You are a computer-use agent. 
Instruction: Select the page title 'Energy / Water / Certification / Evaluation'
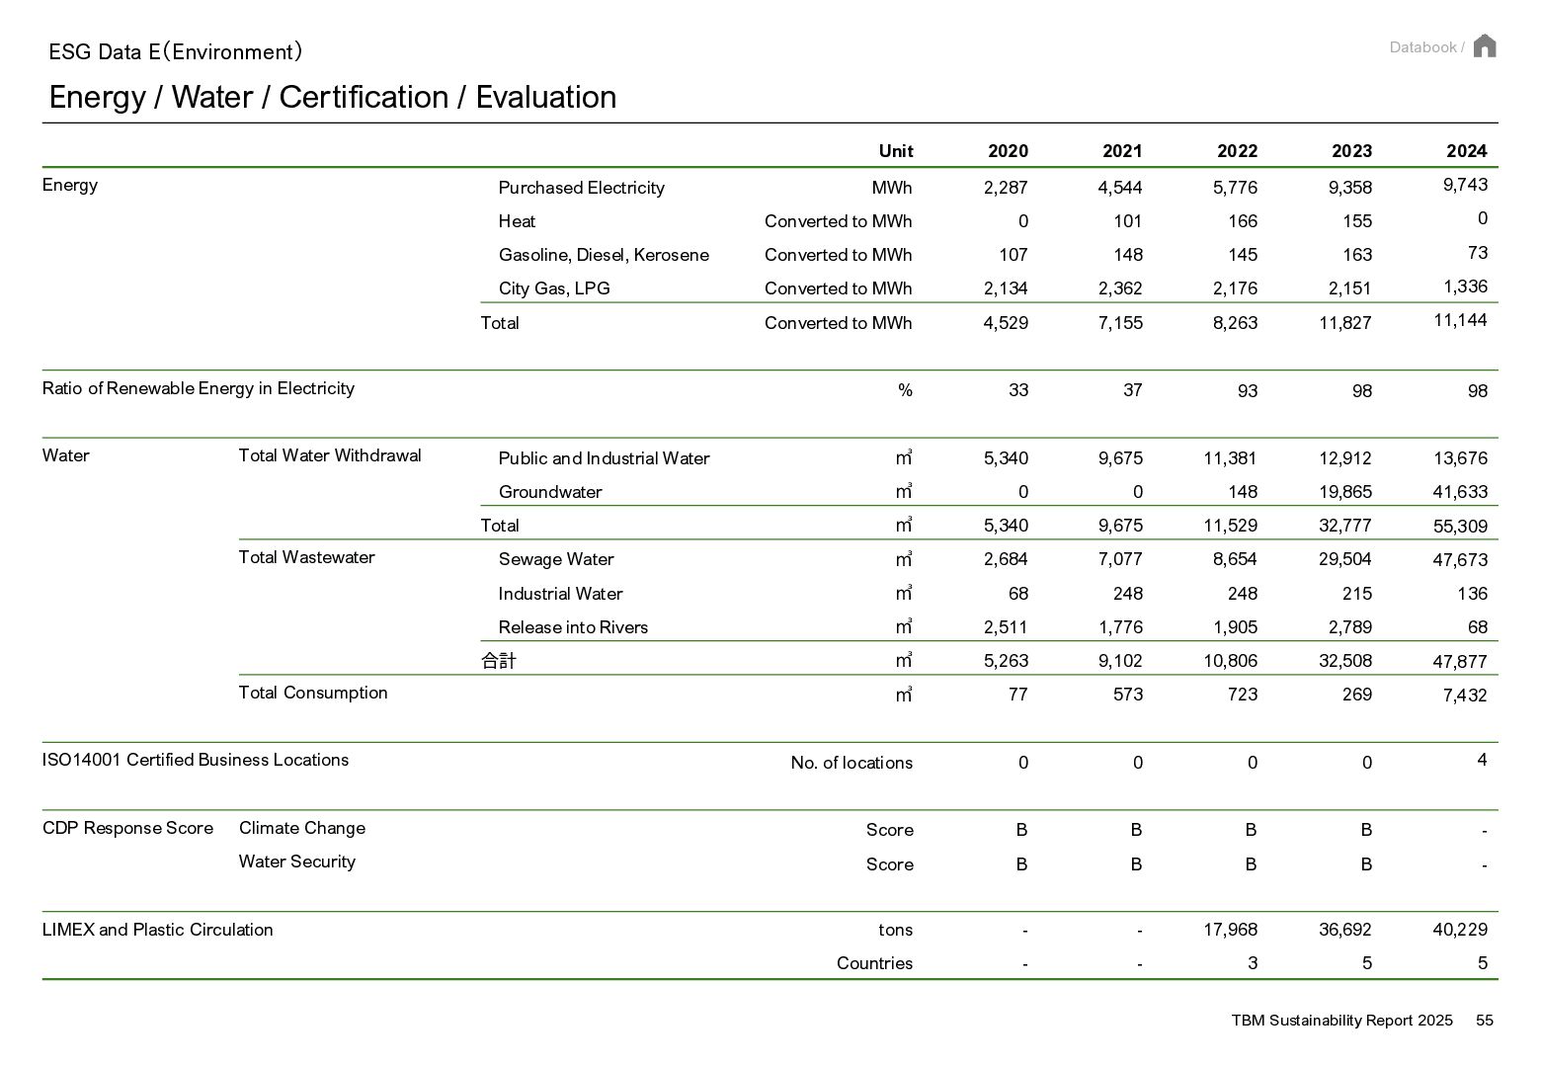click(333, 97)
